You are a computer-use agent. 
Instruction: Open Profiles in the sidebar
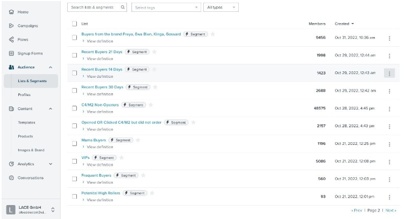pyautogui.click(x=24, y=94)
